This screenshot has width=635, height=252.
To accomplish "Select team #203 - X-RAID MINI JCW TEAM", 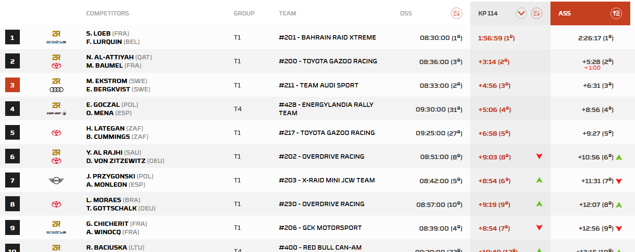I will pos(327,180).
